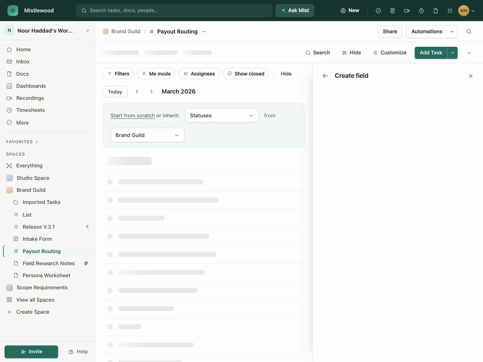This screenshot has height=362, width=483.
Task: Go to the previous month
Action: [x=137, y=91]
